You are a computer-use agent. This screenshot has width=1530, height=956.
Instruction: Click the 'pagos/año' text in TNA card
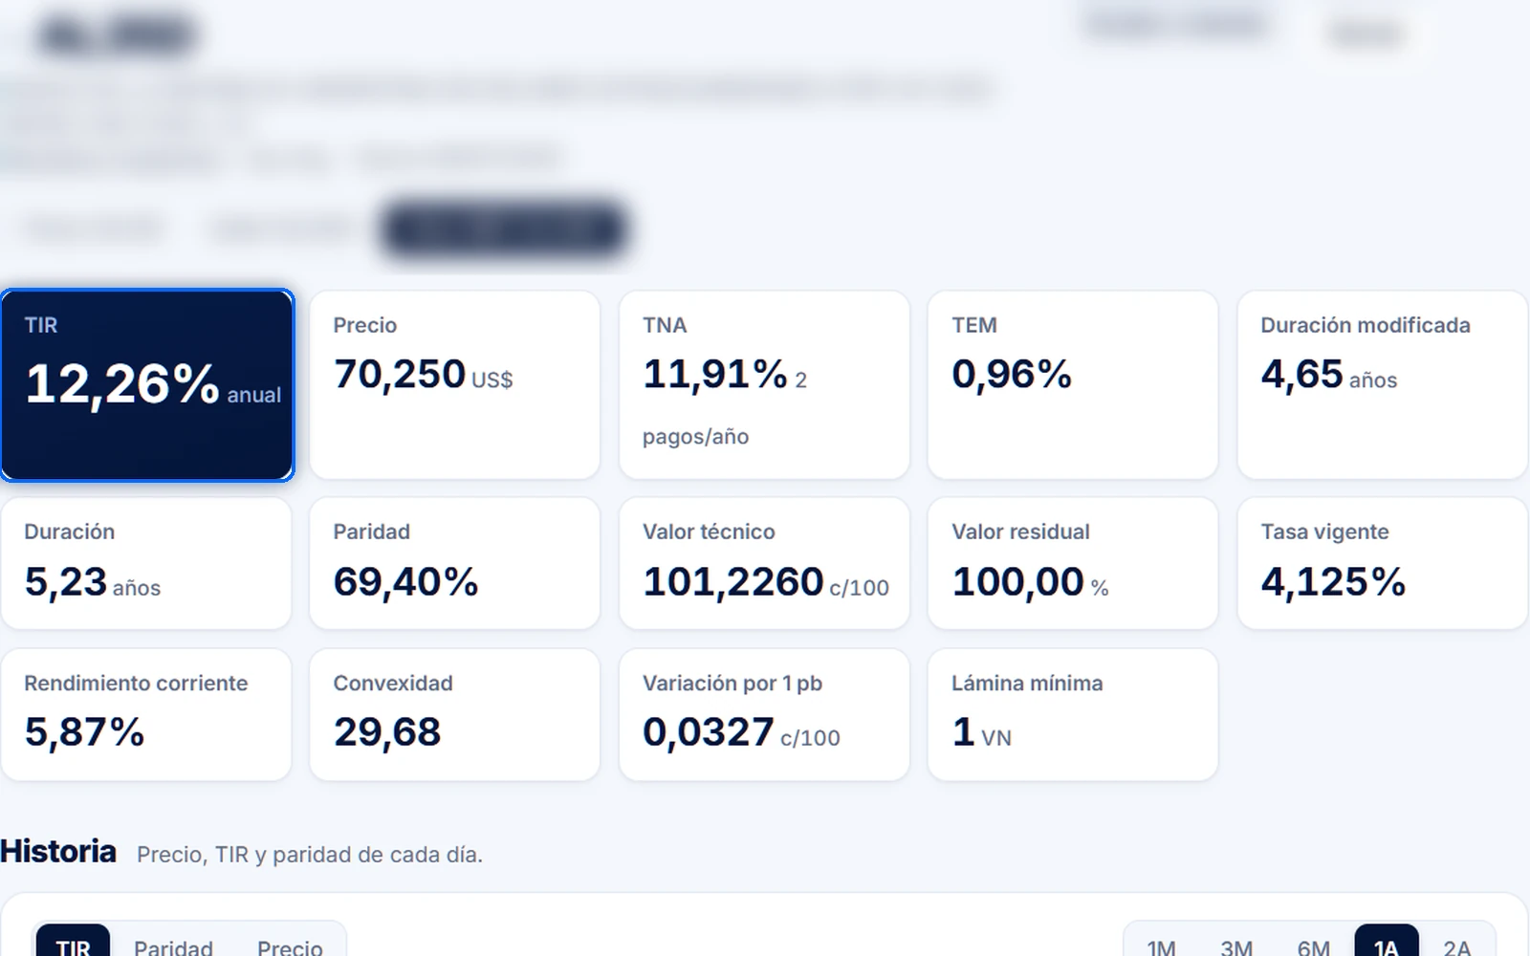pos(695,437)
